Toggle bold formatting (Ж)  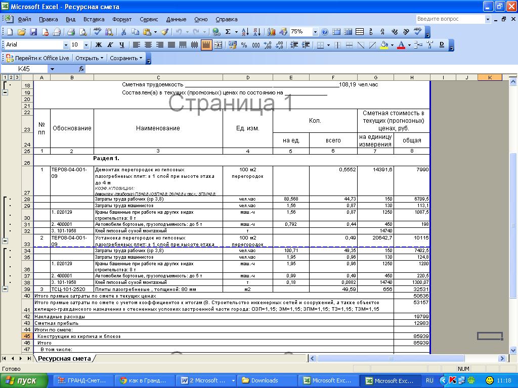[x=99, y=45]
